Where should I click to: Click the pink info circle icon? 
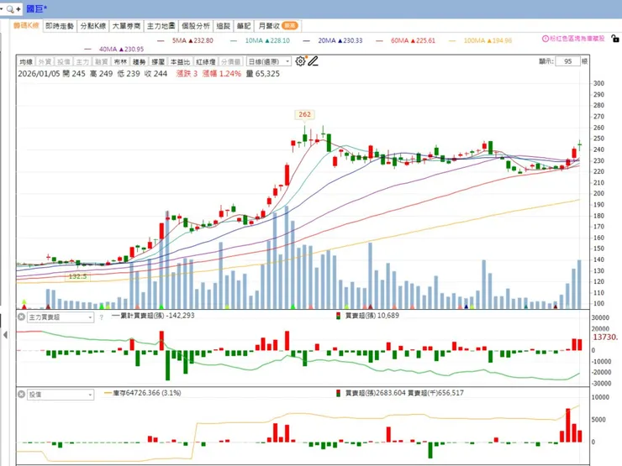tap(545, 39)
